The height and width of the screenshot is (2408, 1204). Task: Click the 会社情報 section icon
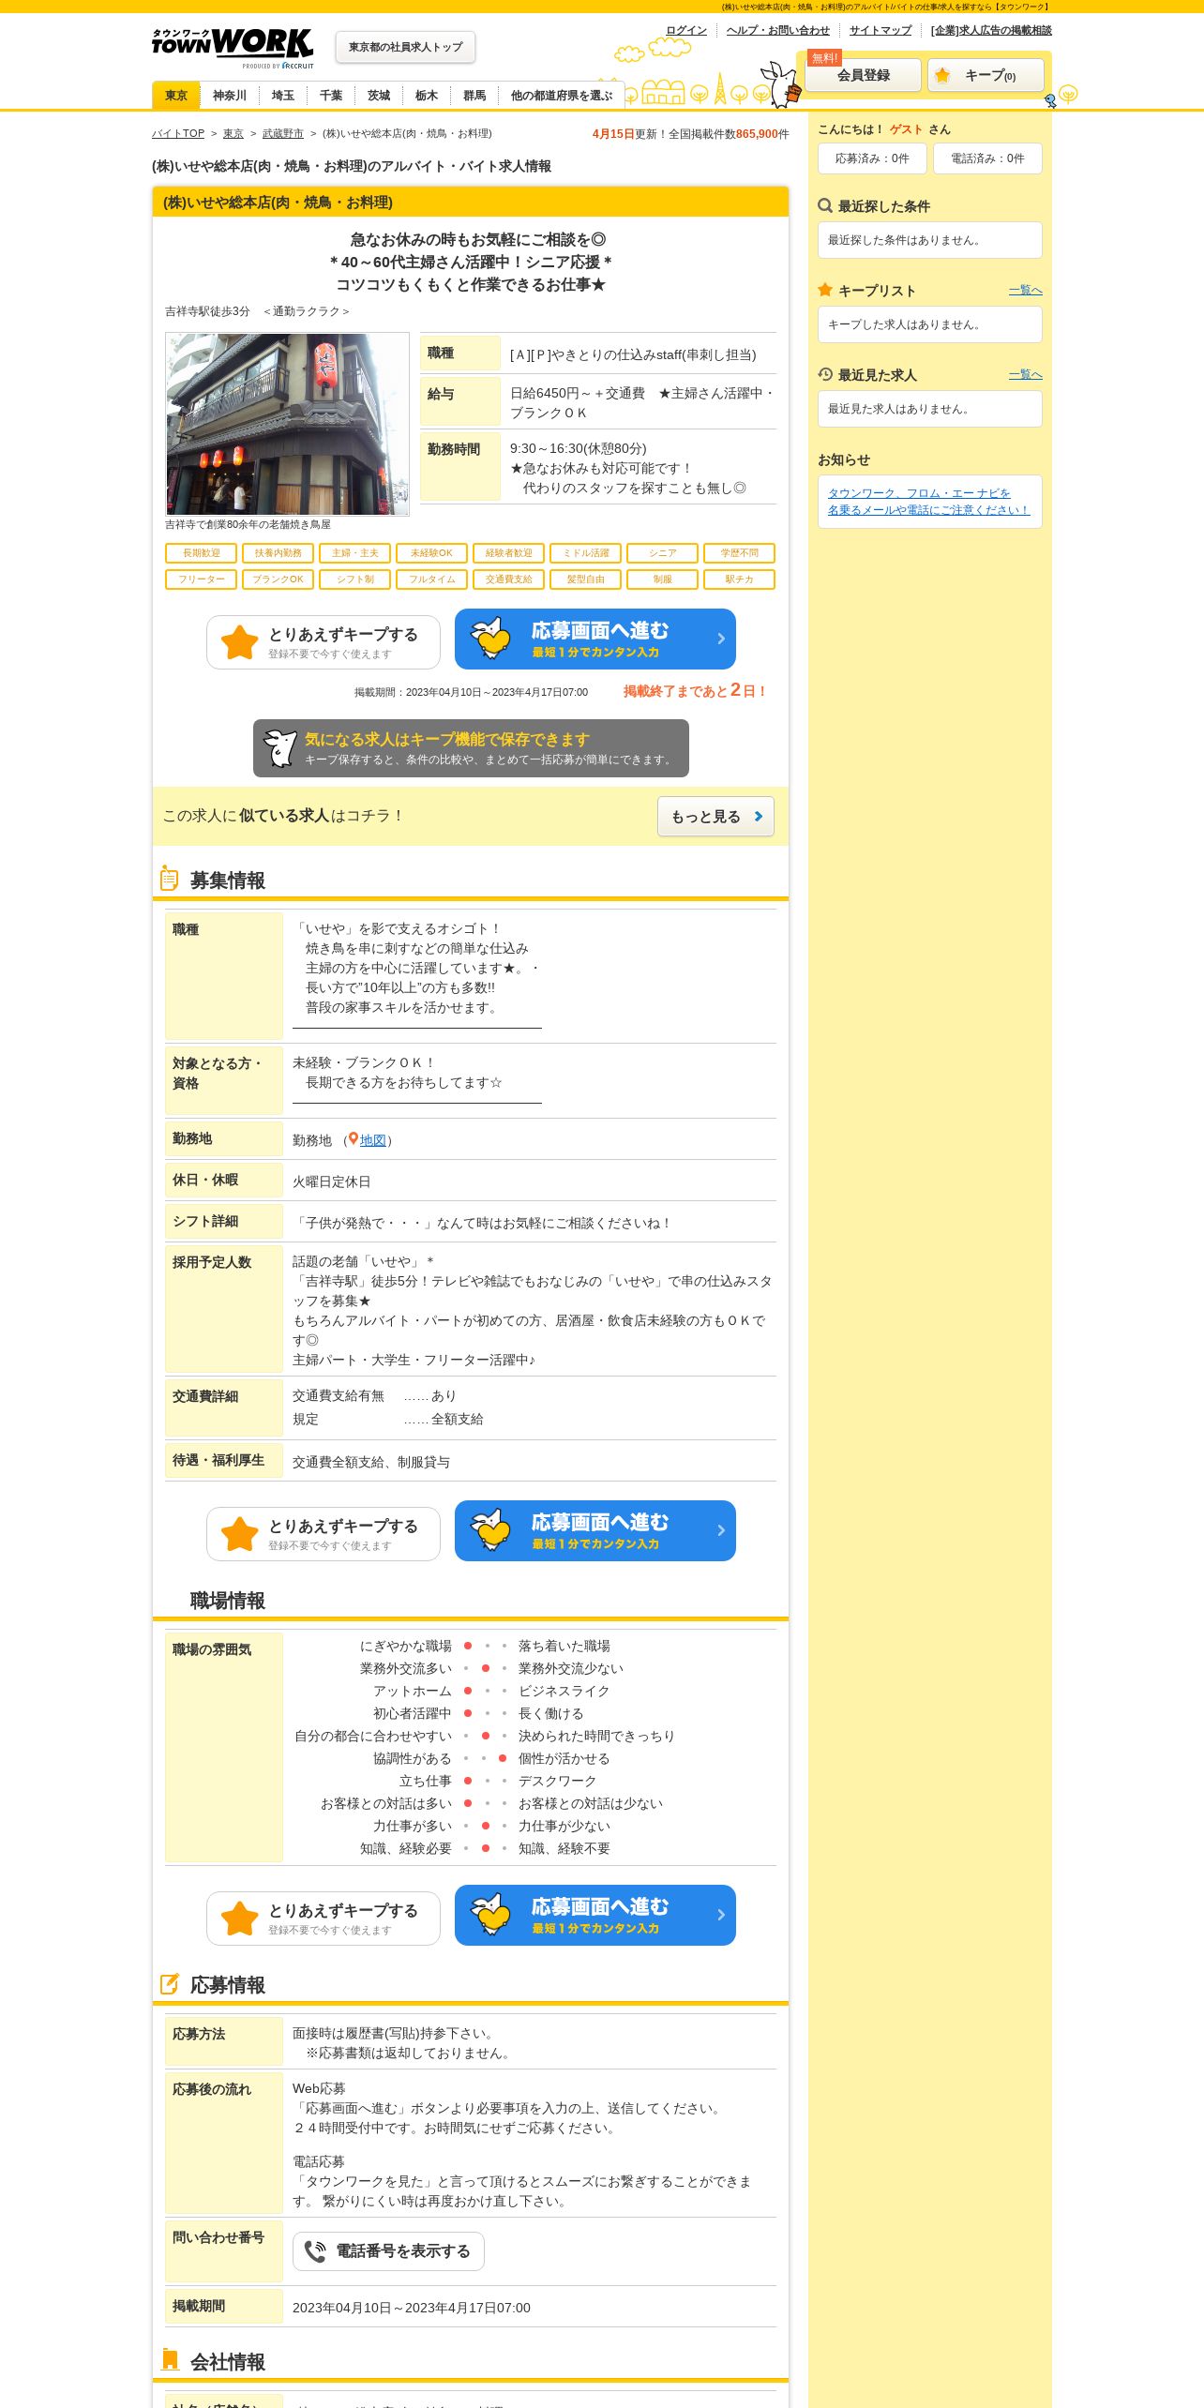170,2359
